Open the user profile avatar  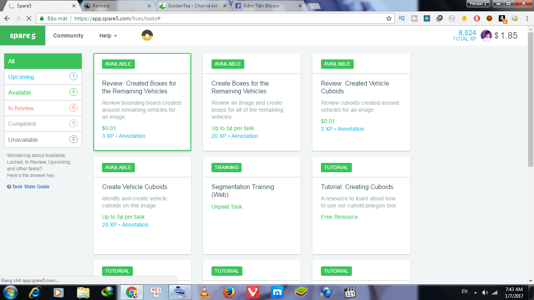pyautogui.click(x=486, y=36)
